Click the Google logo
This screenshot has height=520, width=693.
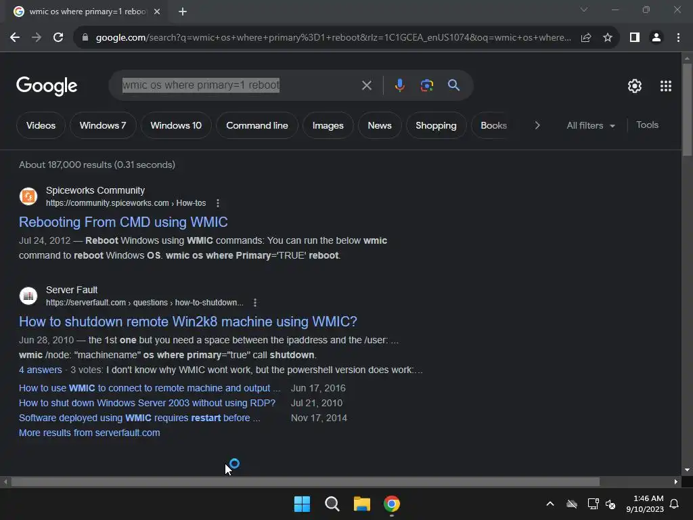(47, 86)
